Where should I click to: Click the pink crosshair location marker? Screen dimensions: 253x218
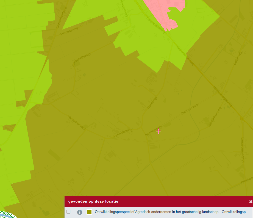point(159,131)
